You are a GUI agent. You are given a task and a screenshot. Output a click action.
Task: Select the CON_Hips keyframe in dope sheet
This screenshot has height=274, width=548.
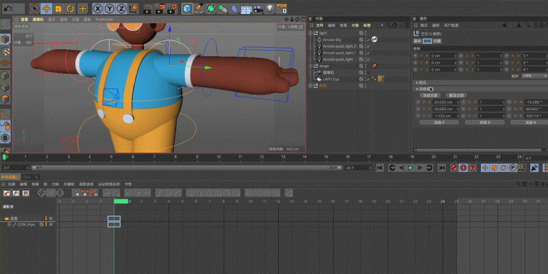click(114, 225)
